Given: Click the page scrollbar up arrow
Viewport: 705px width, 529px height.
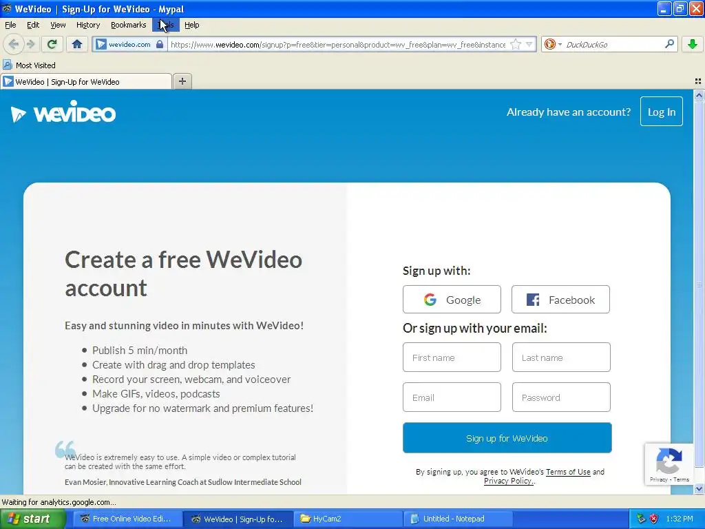Looking at the screenshot, I should point(699,95).
